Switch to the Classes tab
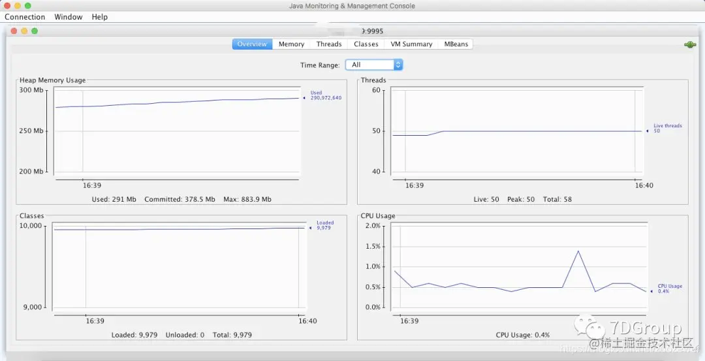Image resolution: width=705 pixels, height=361 pixels. (x=366, y=44)
